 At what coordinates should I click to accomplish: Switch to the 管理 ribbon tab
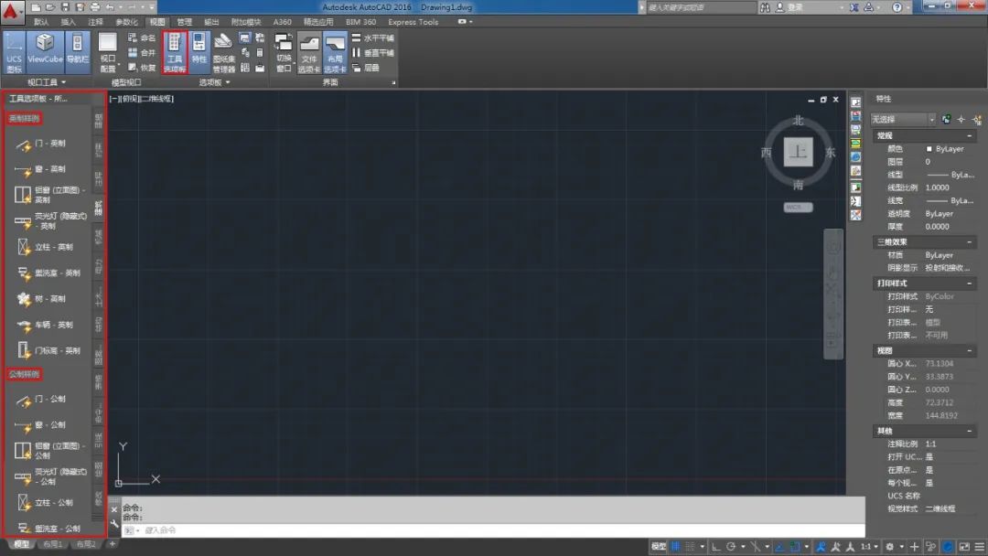point(185,21)
